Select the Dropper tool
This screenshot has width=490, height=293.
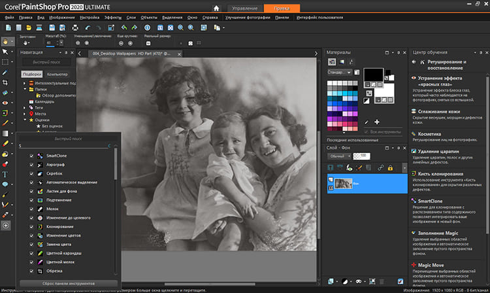5,72
